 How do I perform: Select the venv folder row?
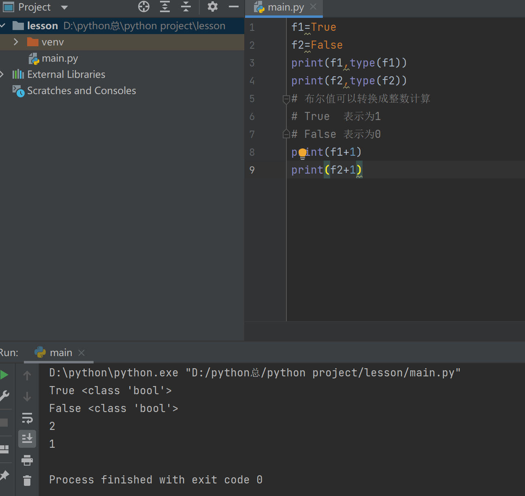[122, 42]
